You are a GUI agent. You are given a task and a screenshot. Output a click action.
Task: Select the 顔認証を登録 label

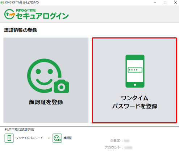click(46, 102)
